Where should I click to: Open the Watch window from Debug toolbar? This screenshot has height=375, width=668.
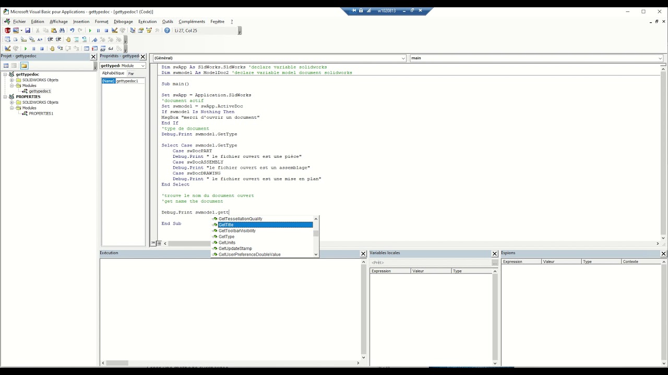coord(103,48)
